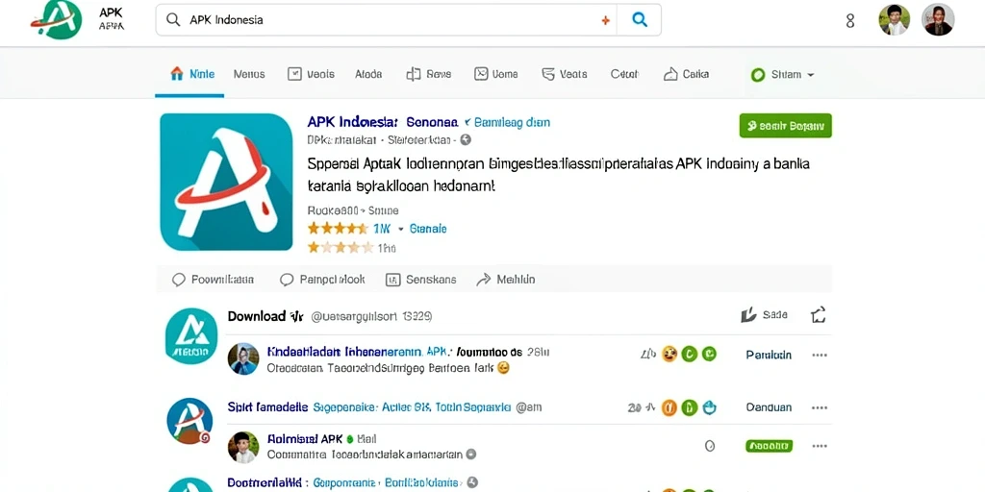Open the 'Spid famedelle' post link
This screenshot has height=492, width=985.
click(267, 407)
